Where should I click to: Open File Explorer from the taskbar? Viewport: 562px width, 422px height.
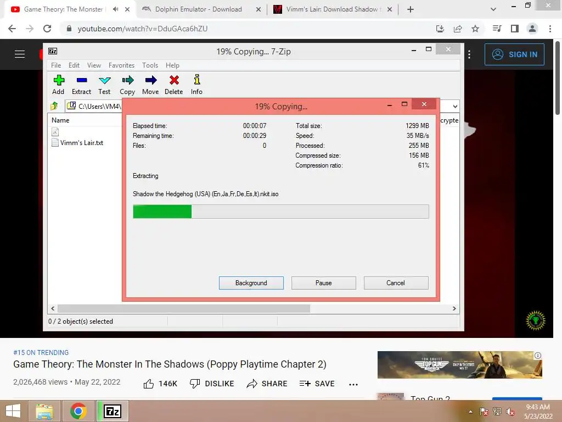pyautogui.click(x=44, y=411)
